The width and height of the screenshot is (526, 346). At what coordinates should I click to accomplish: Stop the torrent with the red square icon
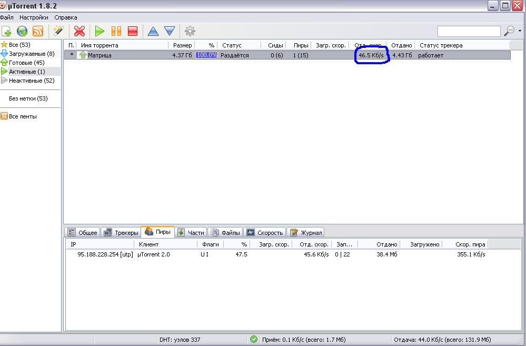(x=133, y=32)
